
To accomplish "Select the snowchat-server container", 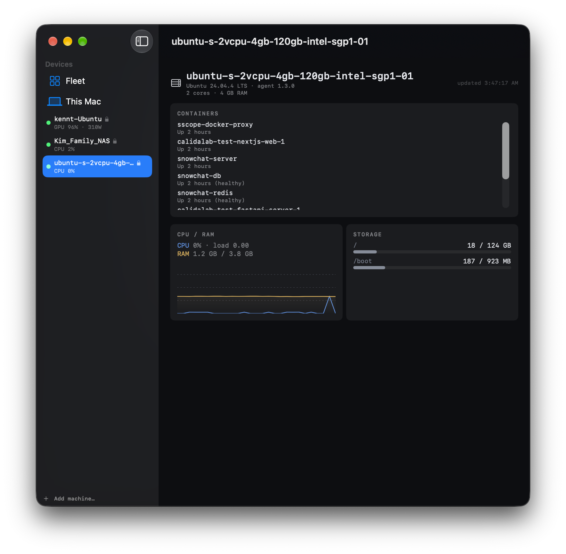I will pyautogui.click(x=207, y=162).
